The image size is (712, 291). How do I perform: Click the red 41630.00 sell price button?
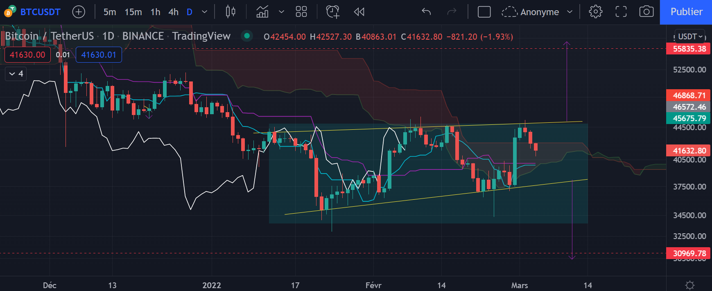[27, 55]
